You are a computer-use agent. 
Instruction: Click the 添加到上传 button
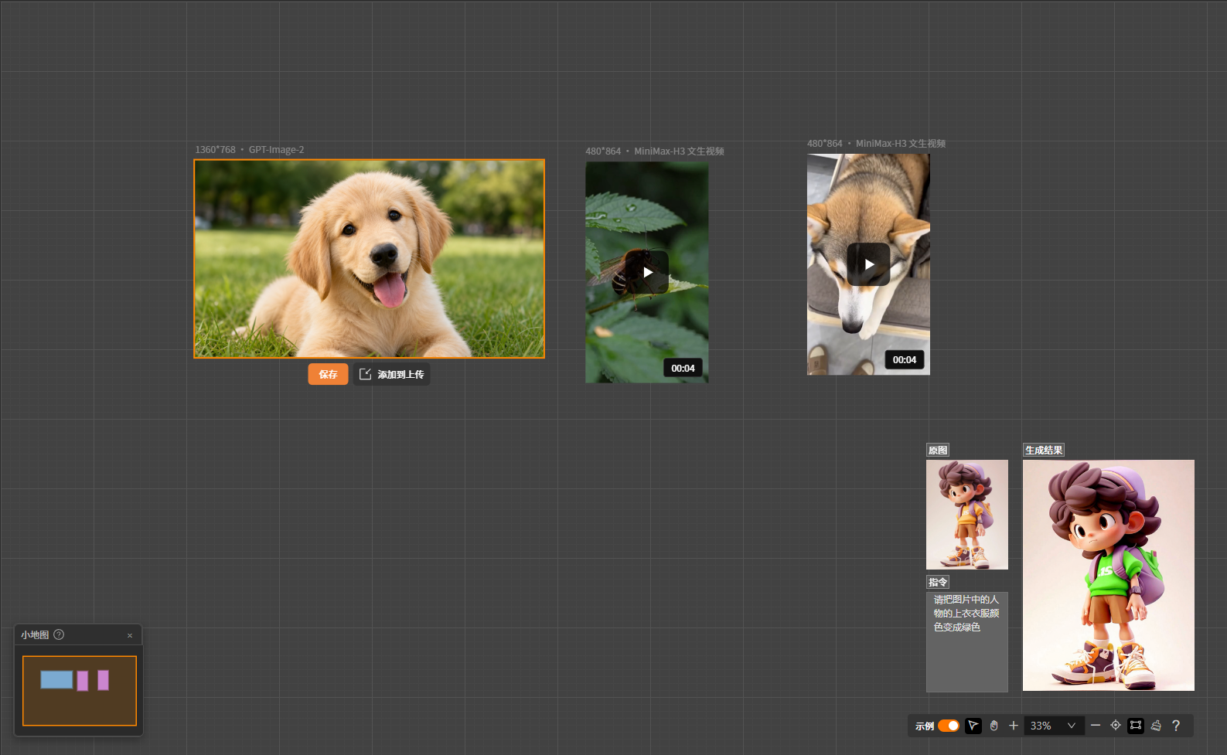pos(392,374)
